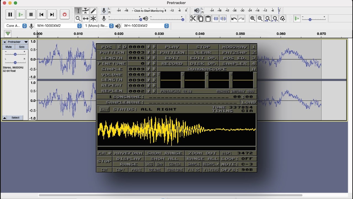Image resolution: width=353 pixels, height=199 pixels.
Task: Select the Zoom magnifier tool
Action: (x=78, y=19)
